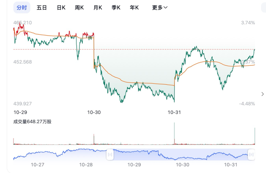Click the volume spike at the 10-30 open
The width and height of the screenshot is (266, 173).
[94, 139]
